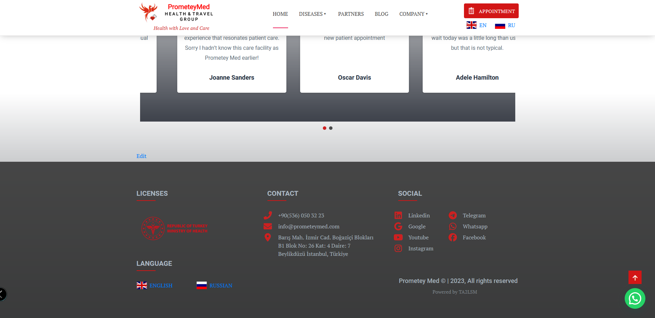Open the Partners menu item

pos(351,14)
